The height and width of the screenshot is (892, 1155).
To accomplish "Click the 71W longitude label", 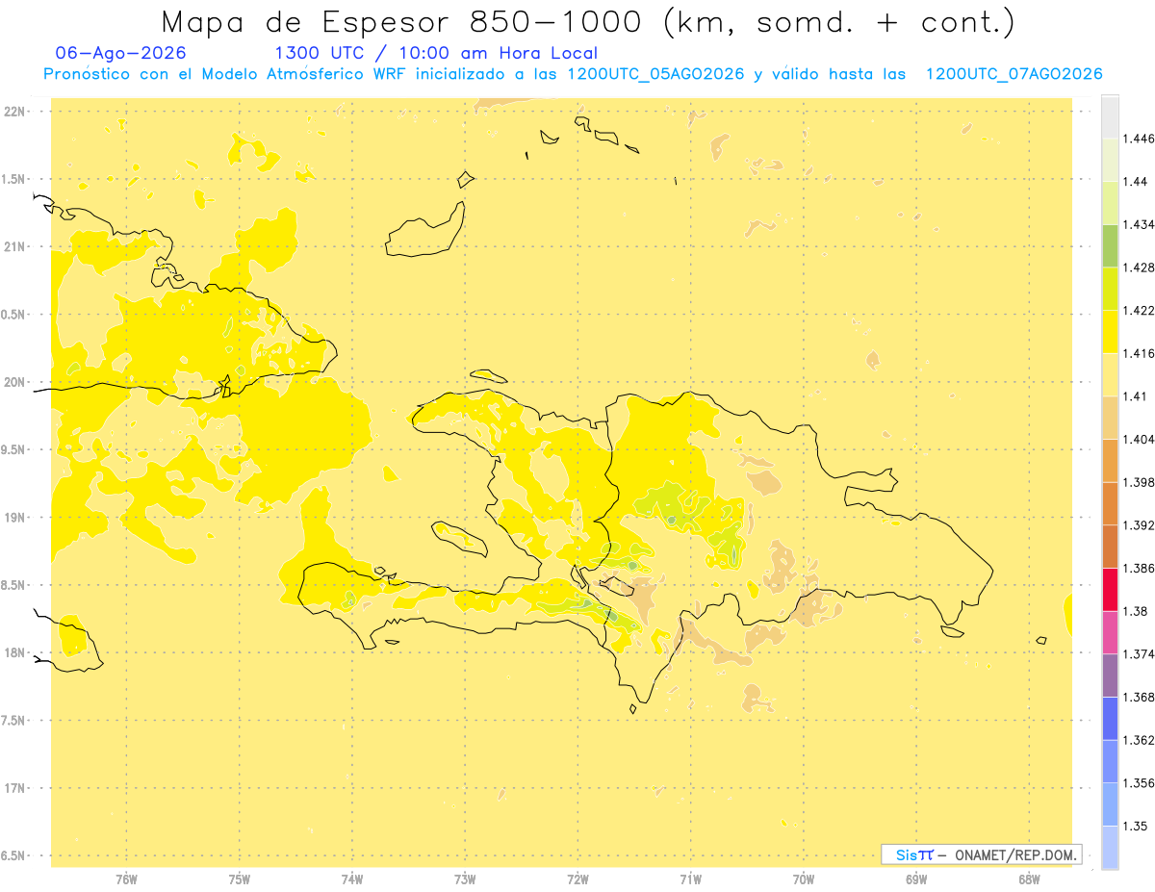I will pos(690,879).
